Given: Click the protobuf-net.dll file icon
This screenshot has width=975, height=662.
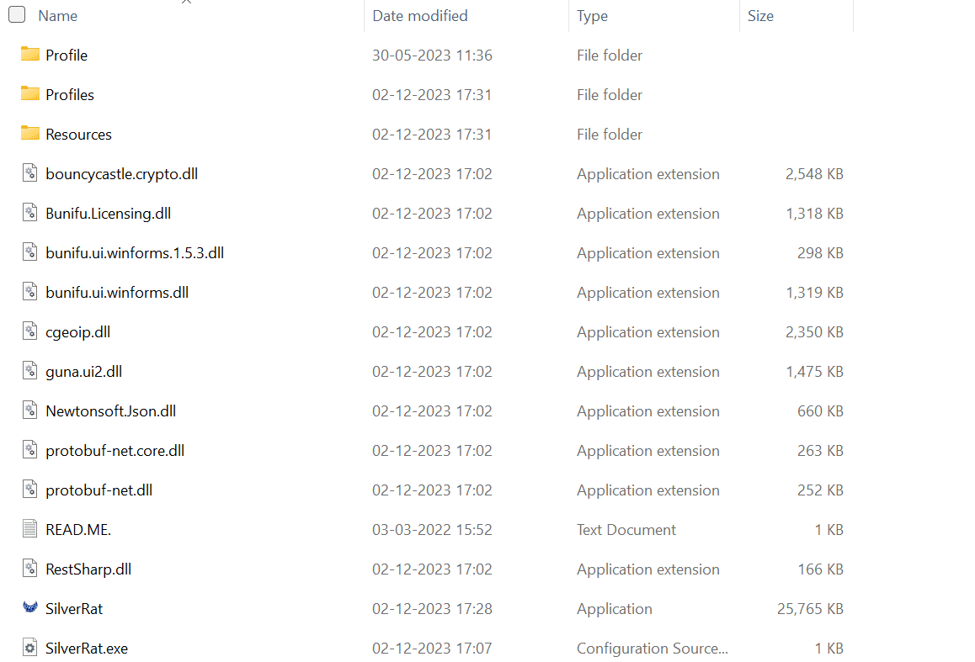Looking at the screenshot, I should pyautogui.click(x=29, y=490).
